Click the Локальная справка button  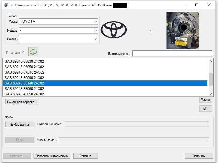point(22,102)
